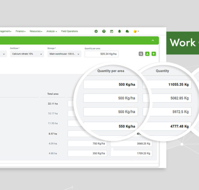Click the 8.97 ha area value
The height and width of the screenshot is (190, 199).
click(x=53, y=134)
